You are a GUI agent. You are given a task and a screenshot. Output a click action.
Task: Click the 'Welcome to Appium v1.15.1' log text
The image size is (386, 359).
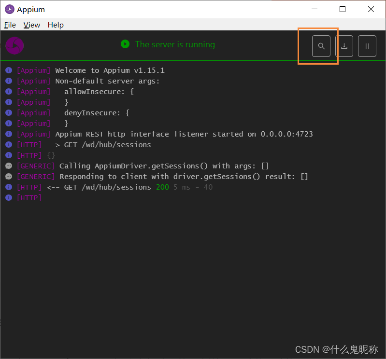coord(110,70)
